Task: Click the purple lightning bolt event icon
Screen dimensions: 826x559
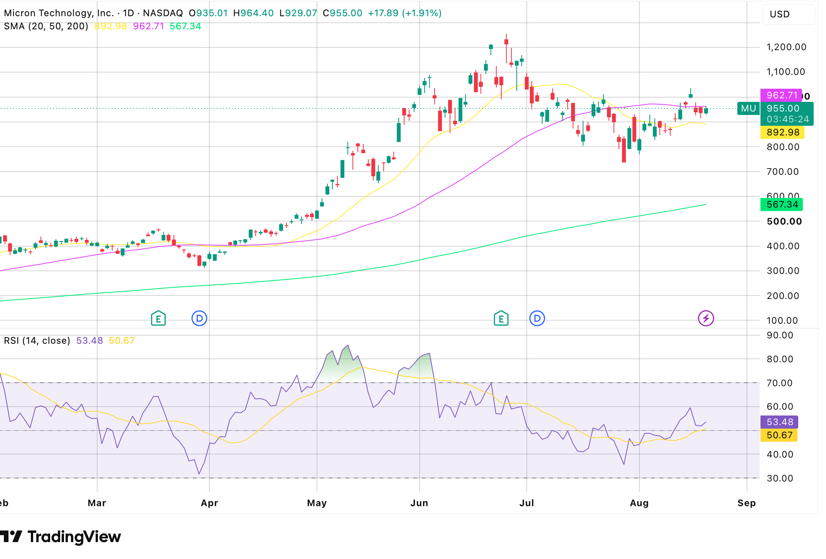Action: [706, 319]
